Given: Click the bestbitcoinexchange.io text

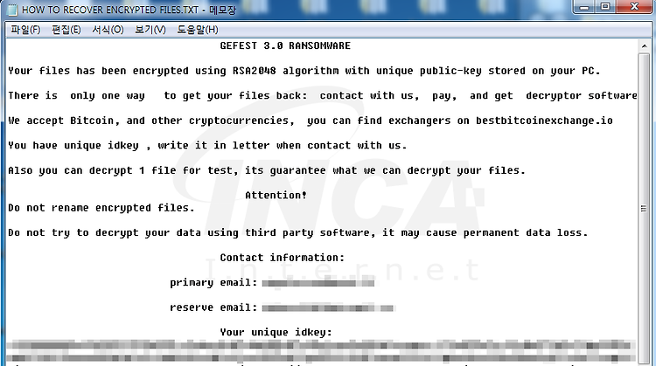Looking at the screenshot, I should pos(544,121).
